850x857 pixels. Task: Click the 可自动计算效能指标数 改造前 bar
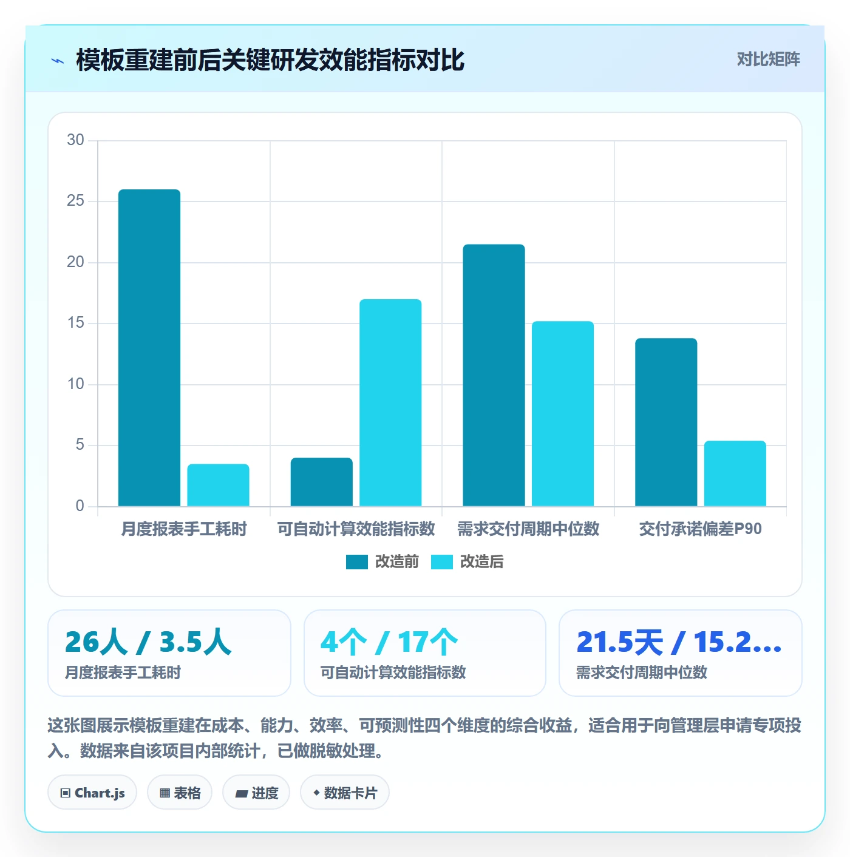pyautogui.click(x=322, y=482)
